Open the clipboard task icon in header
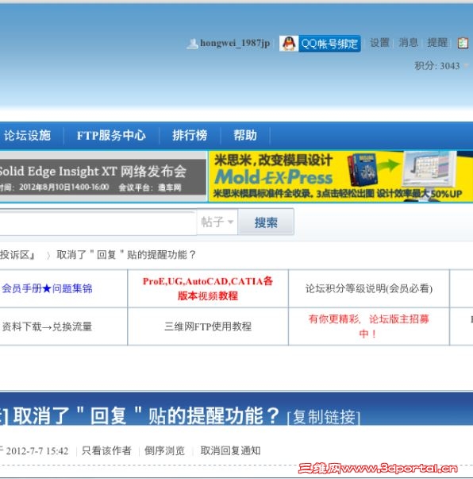This screenshot has width=473, height=479. pos(463,43)
